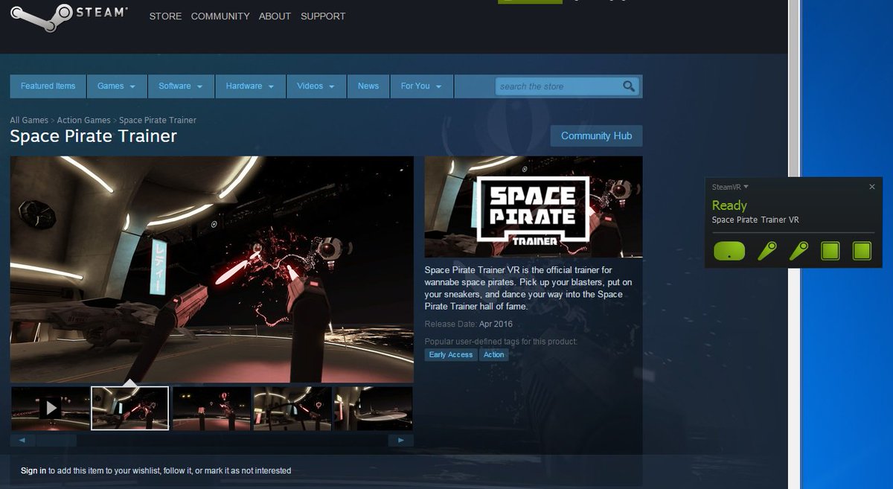The image size is (893, 489).
Task: Close the SteamVR status window
Action: (x=872, y=187)
